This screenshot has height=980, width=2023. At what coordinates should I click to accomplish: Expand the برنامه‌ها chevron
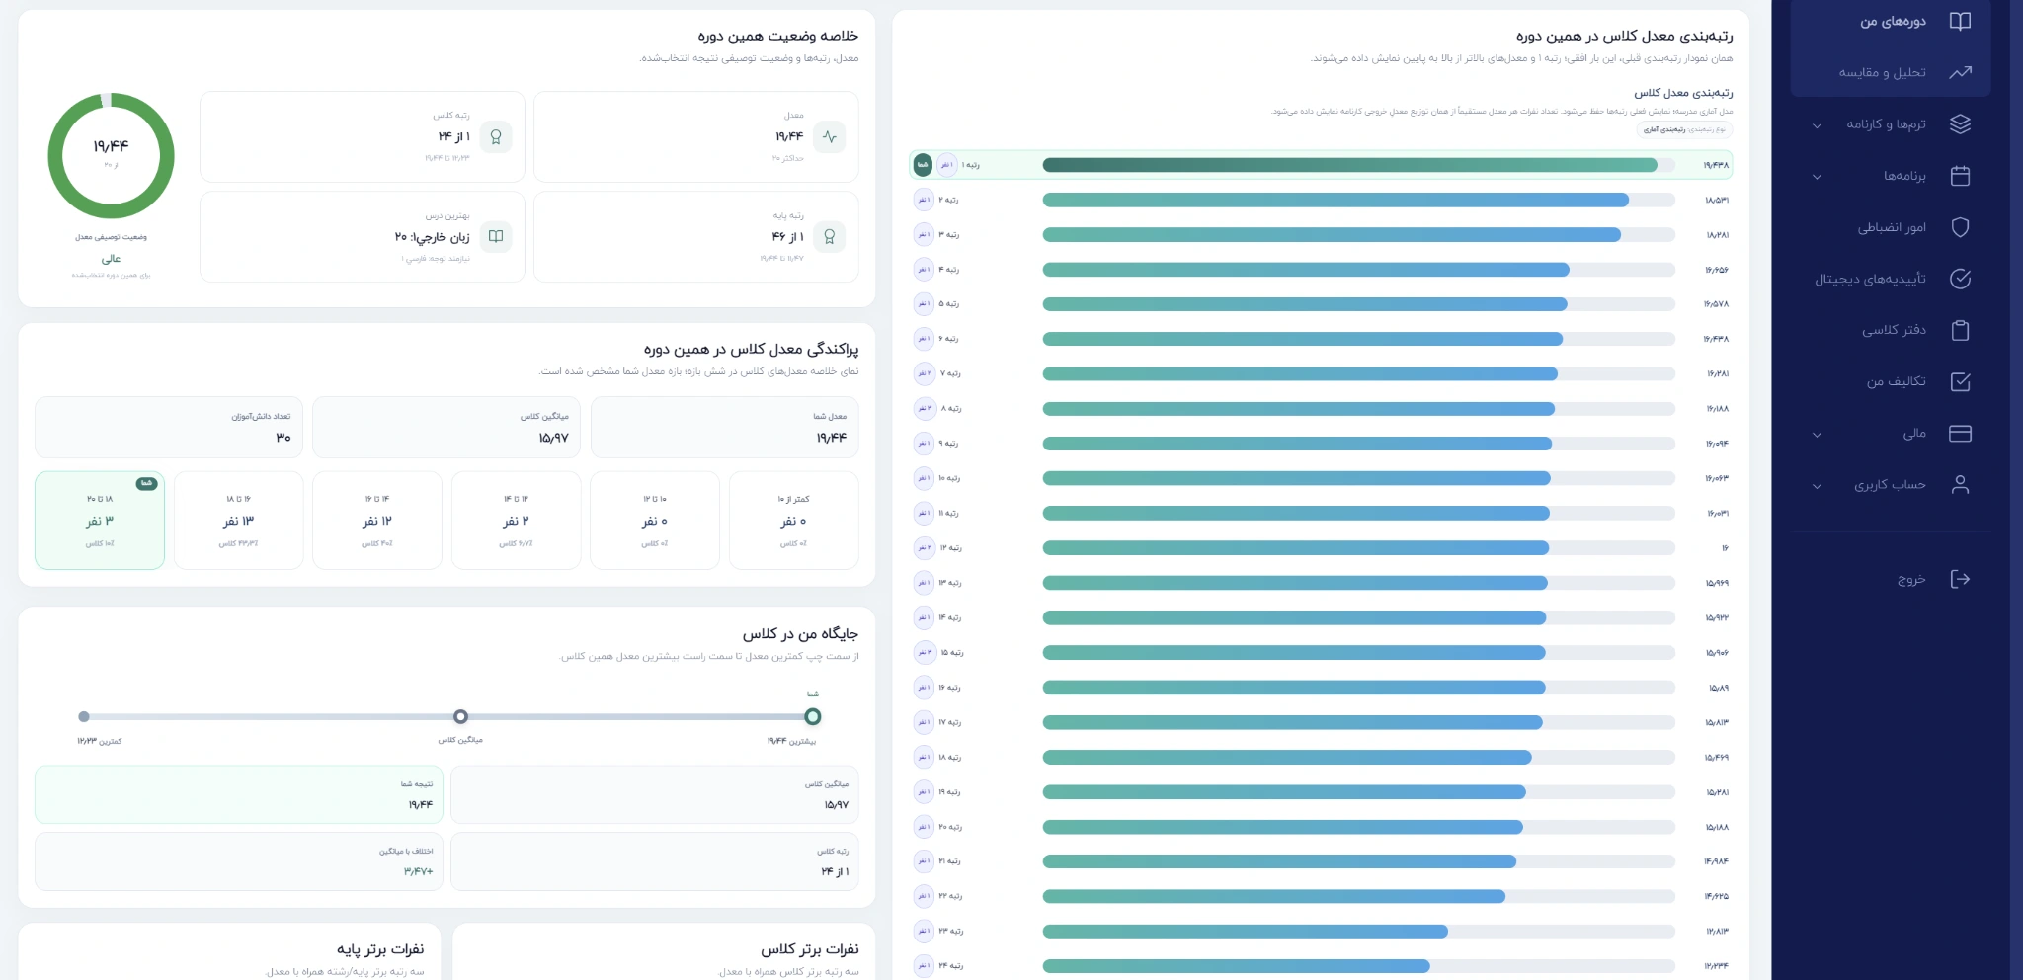pyautogui.click(x=1817, y=177)
